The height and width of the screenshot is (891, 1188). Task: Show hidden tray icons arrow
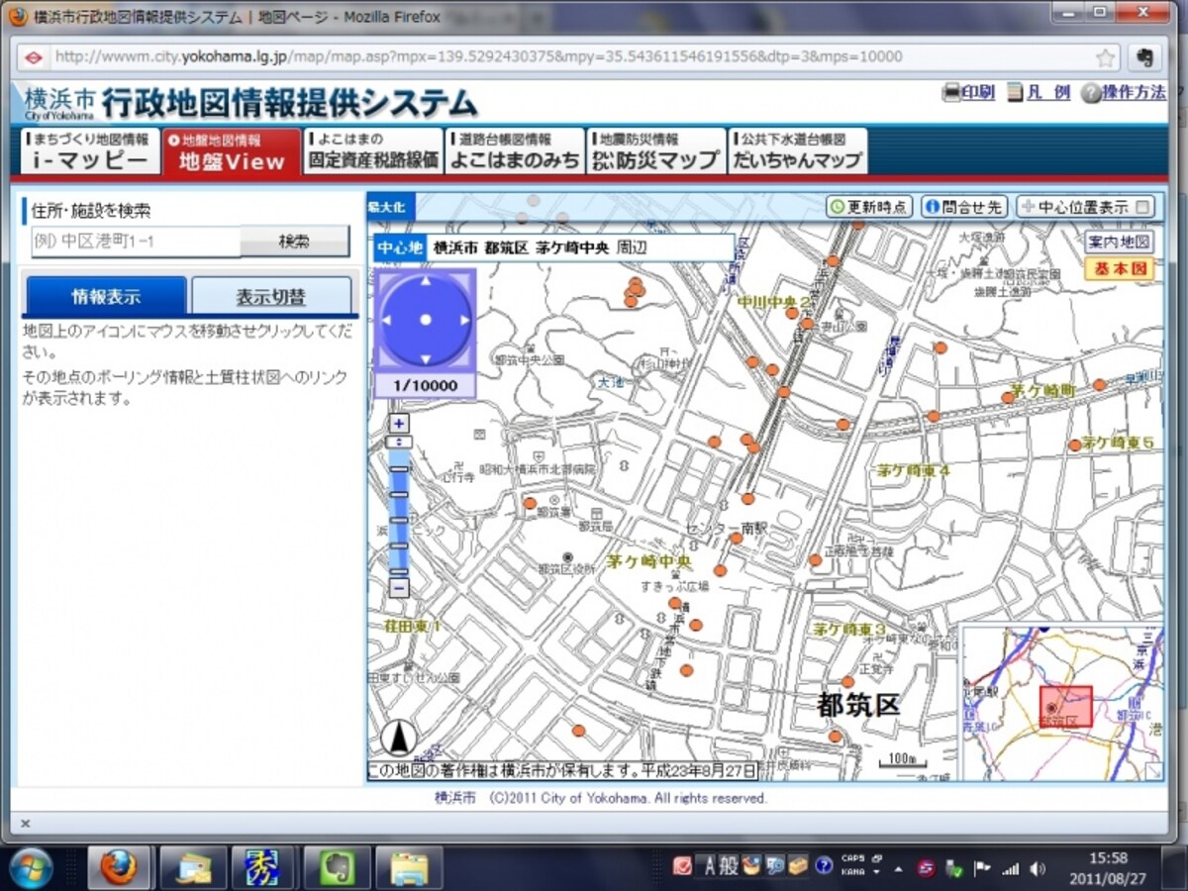coord(898,869)
